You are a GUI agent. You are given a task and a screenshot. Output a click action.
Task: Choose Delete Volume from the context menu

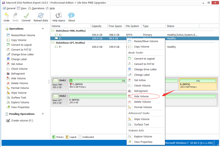pos(146,102)
